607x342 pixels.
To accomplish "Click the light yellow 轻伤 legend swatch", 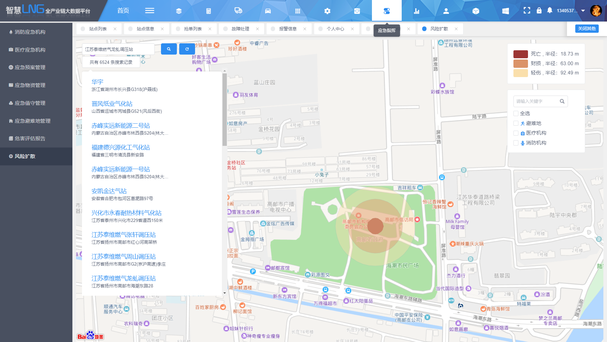I will pos(520,73).
